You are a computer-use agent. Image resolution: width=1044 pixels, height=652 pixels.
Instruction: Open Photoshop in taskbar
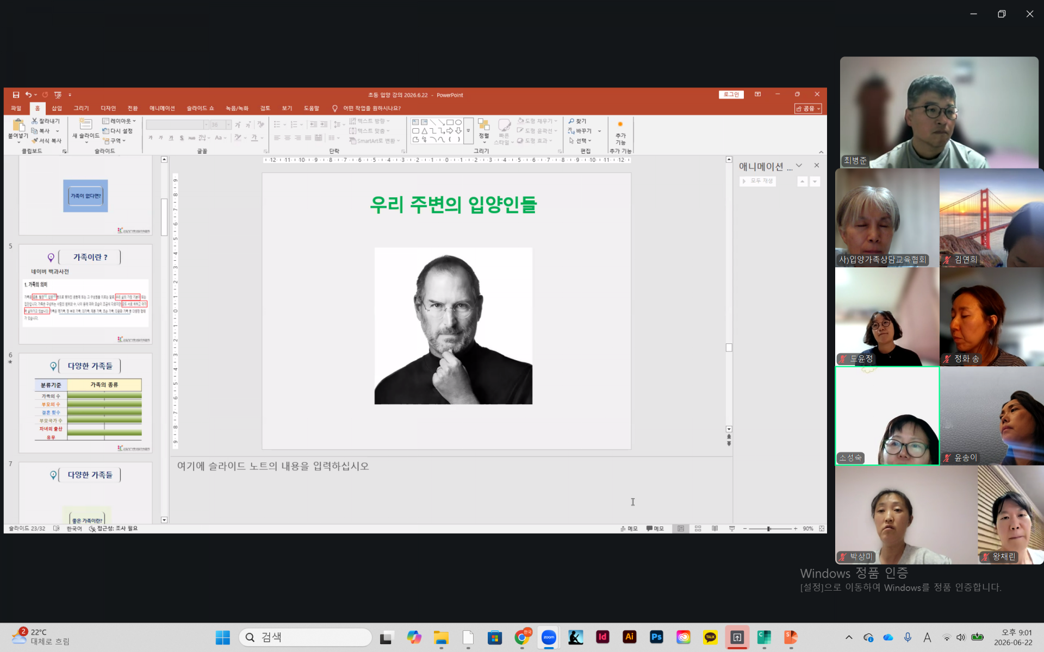tap(656, 637)
